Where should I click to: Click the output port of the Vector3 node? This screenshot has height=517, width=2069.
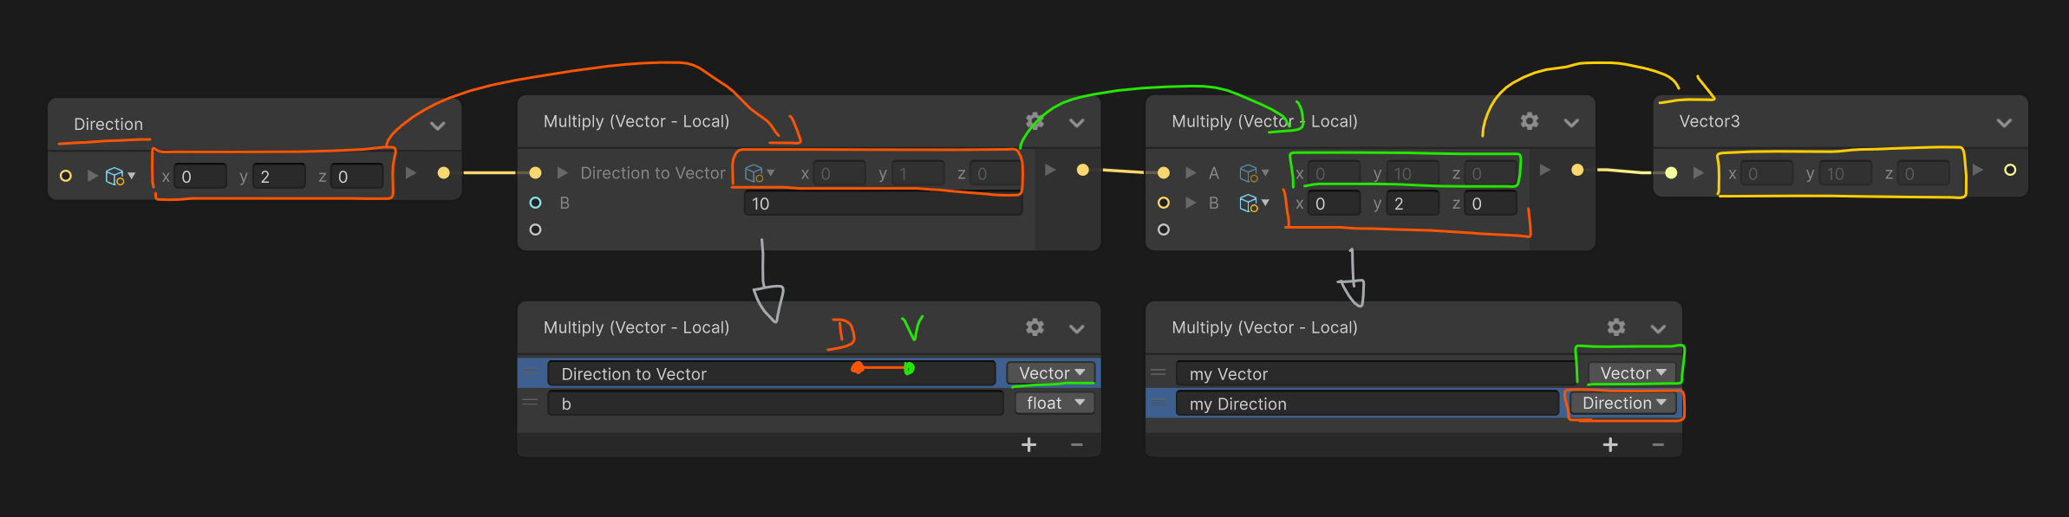(2010, 170)
